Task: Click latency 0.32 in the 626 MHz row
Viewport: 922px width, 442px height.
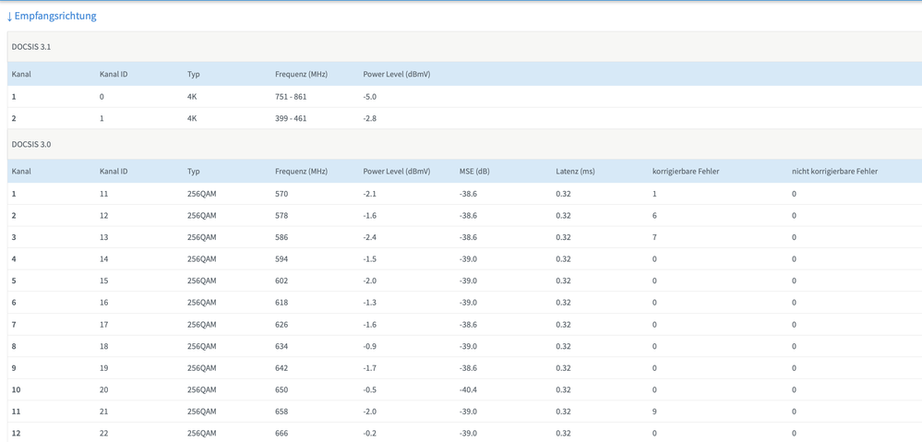Action: click(x=563, y=325)
